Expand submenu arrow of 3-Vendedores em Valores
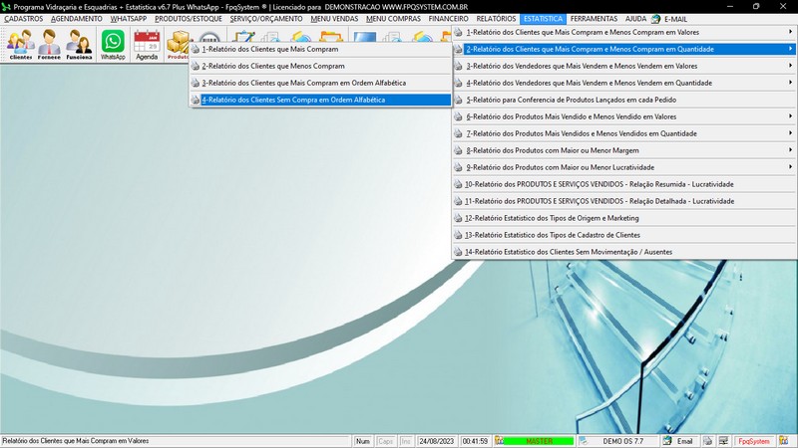 click(790, 66)
